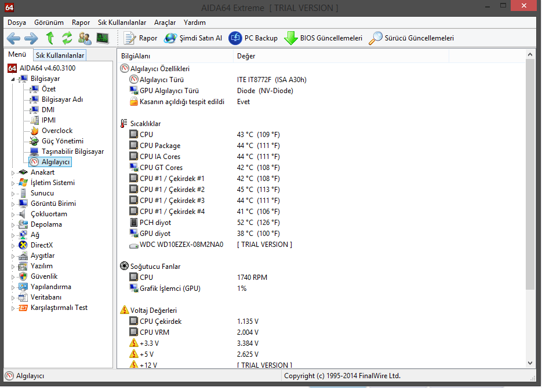Select the WDC WD10EZEX-08M2NA0 drive row
Viewport: 542px width, 388px height.
(x=322, y=245)
